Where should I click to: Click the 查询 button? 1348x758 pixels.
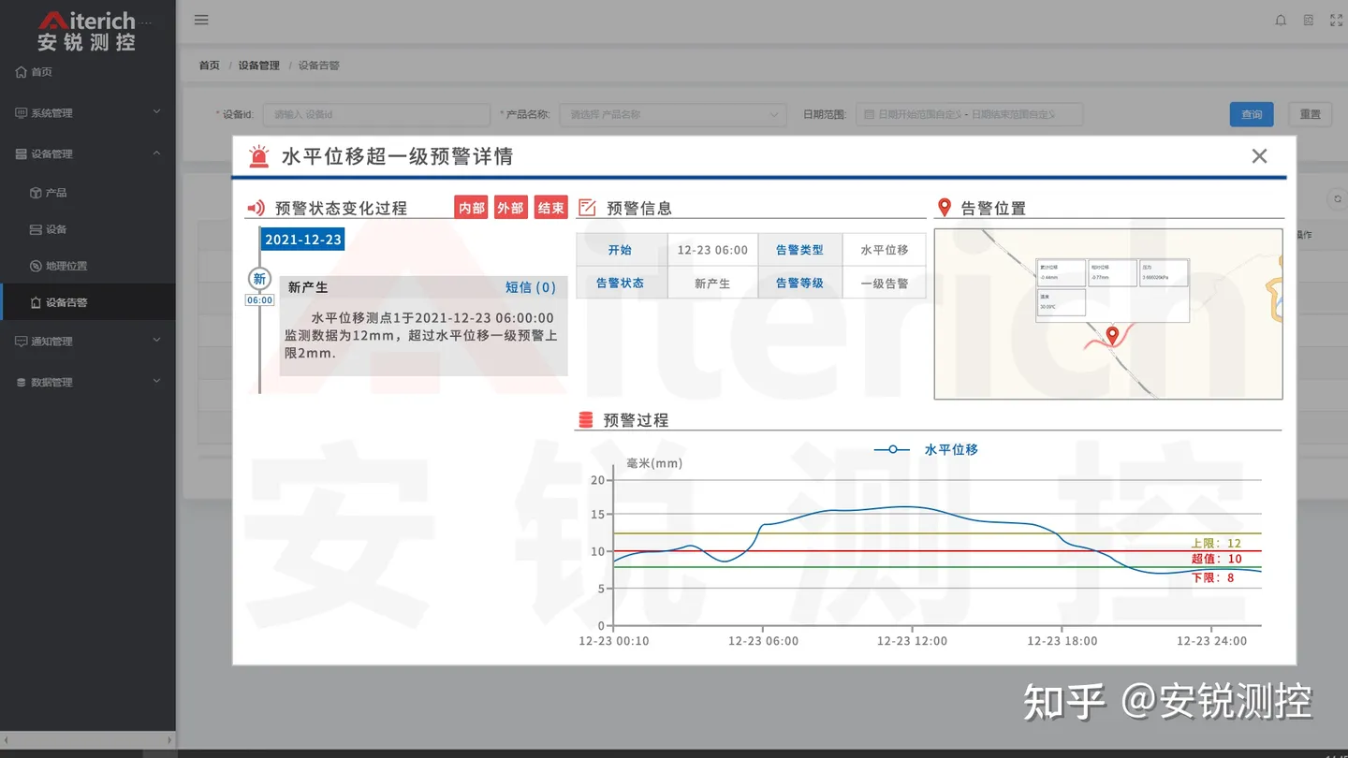[x=1252, y=114]
